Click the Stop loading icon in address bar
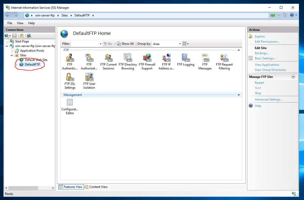304x200 pixels. pos(279,15)
